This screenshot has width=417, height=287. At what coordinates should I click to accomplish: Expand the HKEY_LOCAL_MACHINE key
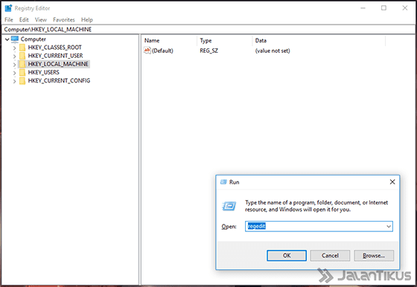coord(15,65)
